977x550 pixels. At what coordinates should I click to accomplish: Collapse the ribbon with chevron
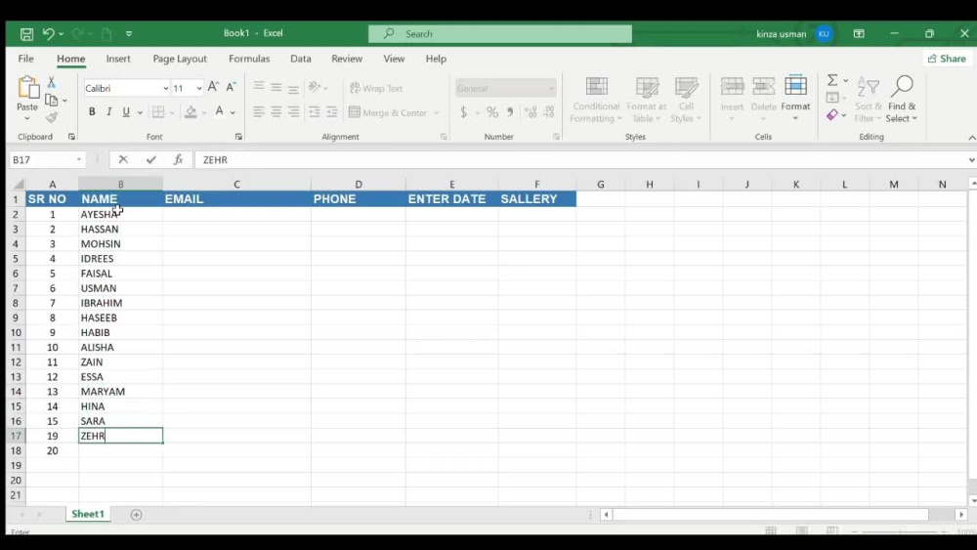coord(971,137)
